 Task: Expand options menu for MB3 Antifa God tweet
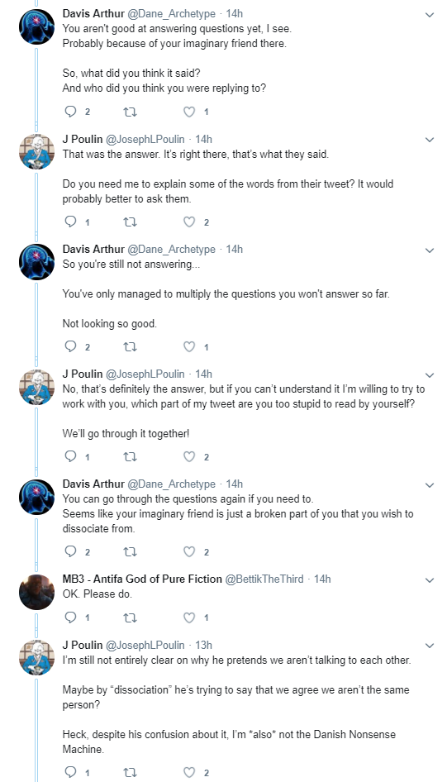click(x=429, y=580)
